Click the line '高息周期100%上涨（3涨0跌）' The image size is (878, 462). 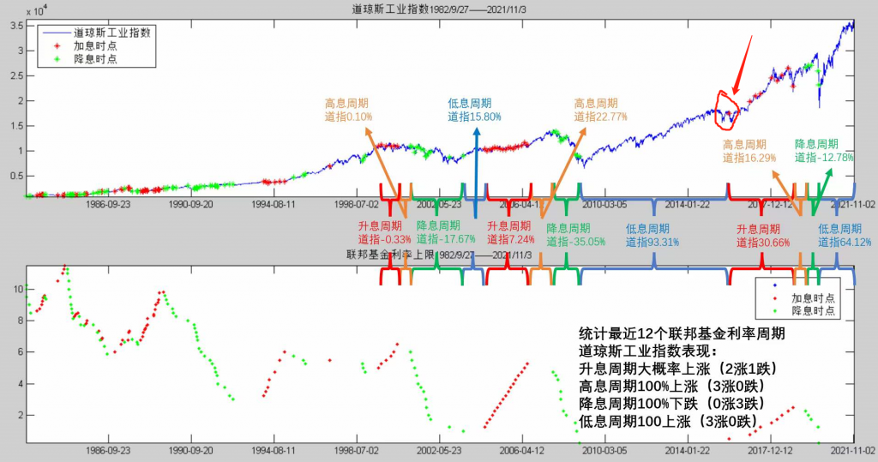(672, 387)
